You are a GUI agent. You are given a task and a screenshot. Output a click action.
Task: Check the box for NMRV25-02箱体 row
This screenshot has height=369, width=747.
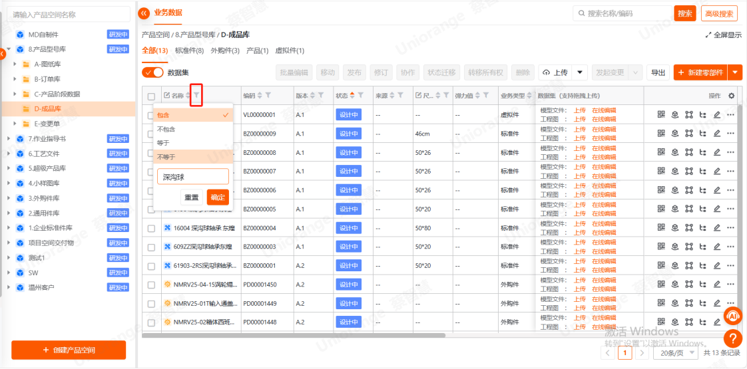pyautogui.click(x=151, y=322)
